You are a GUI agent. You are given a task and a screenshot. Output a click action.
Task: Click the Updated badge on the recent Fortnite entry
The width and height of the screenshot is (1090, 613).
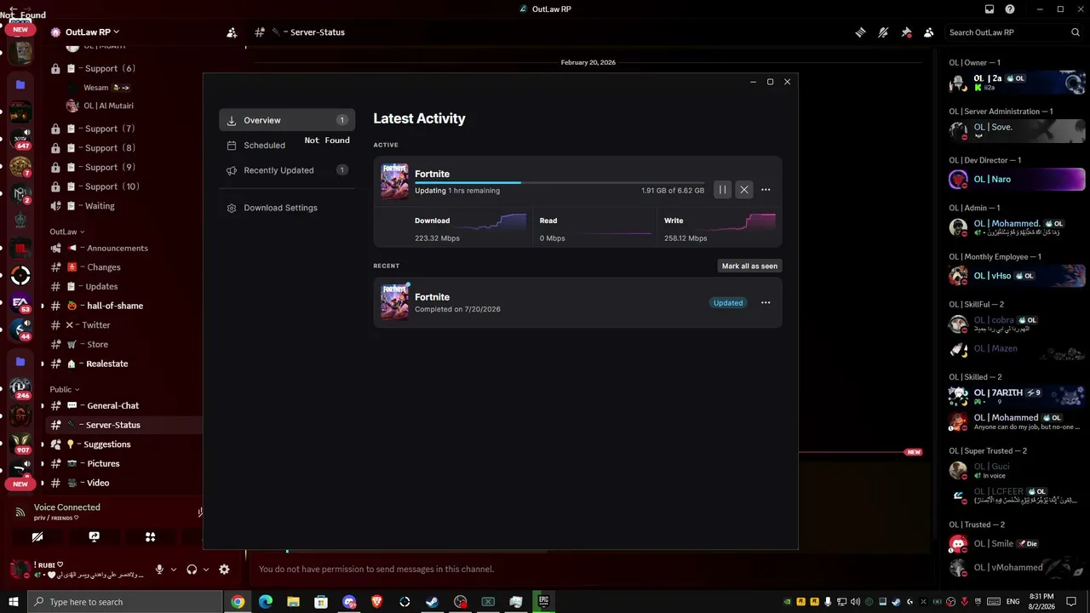click(728, 302)
